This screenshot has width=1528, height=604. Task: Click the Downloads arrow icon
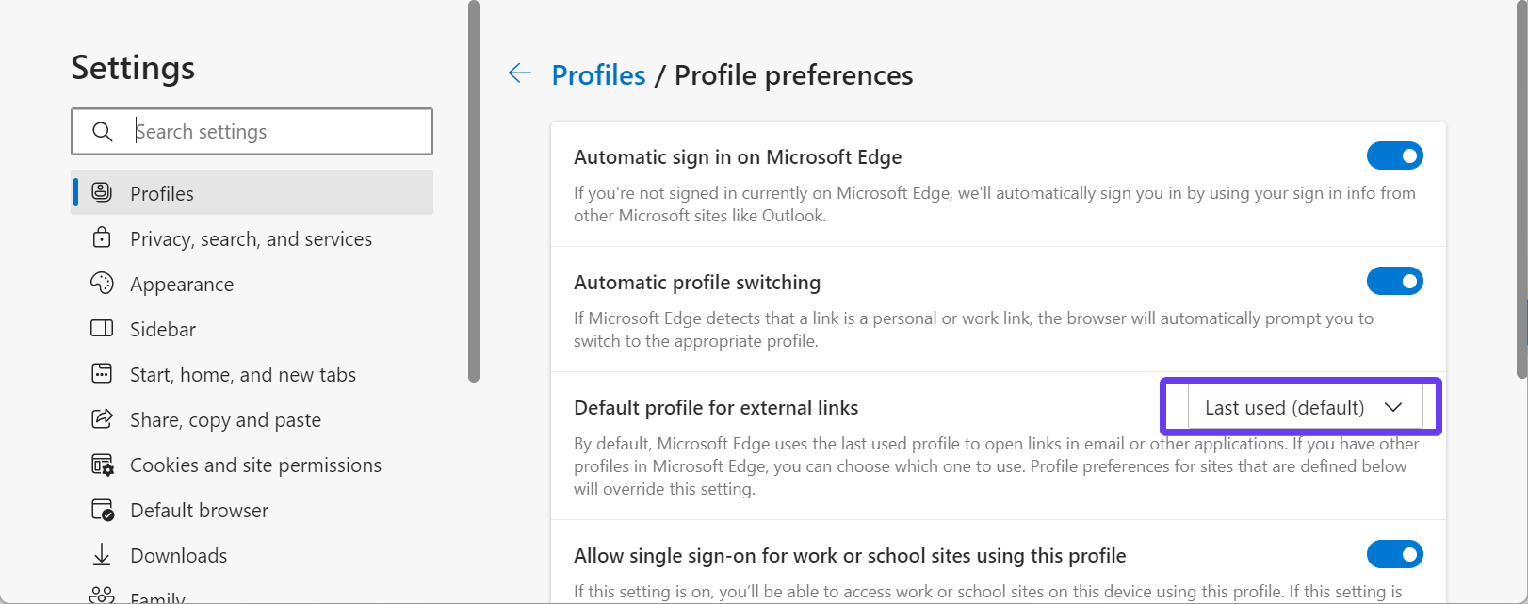coord(102,555)
